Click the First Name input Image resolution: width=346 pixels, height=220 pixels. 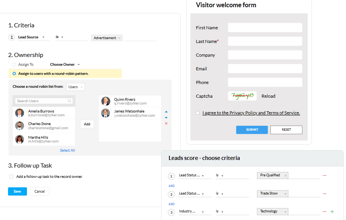265,28
